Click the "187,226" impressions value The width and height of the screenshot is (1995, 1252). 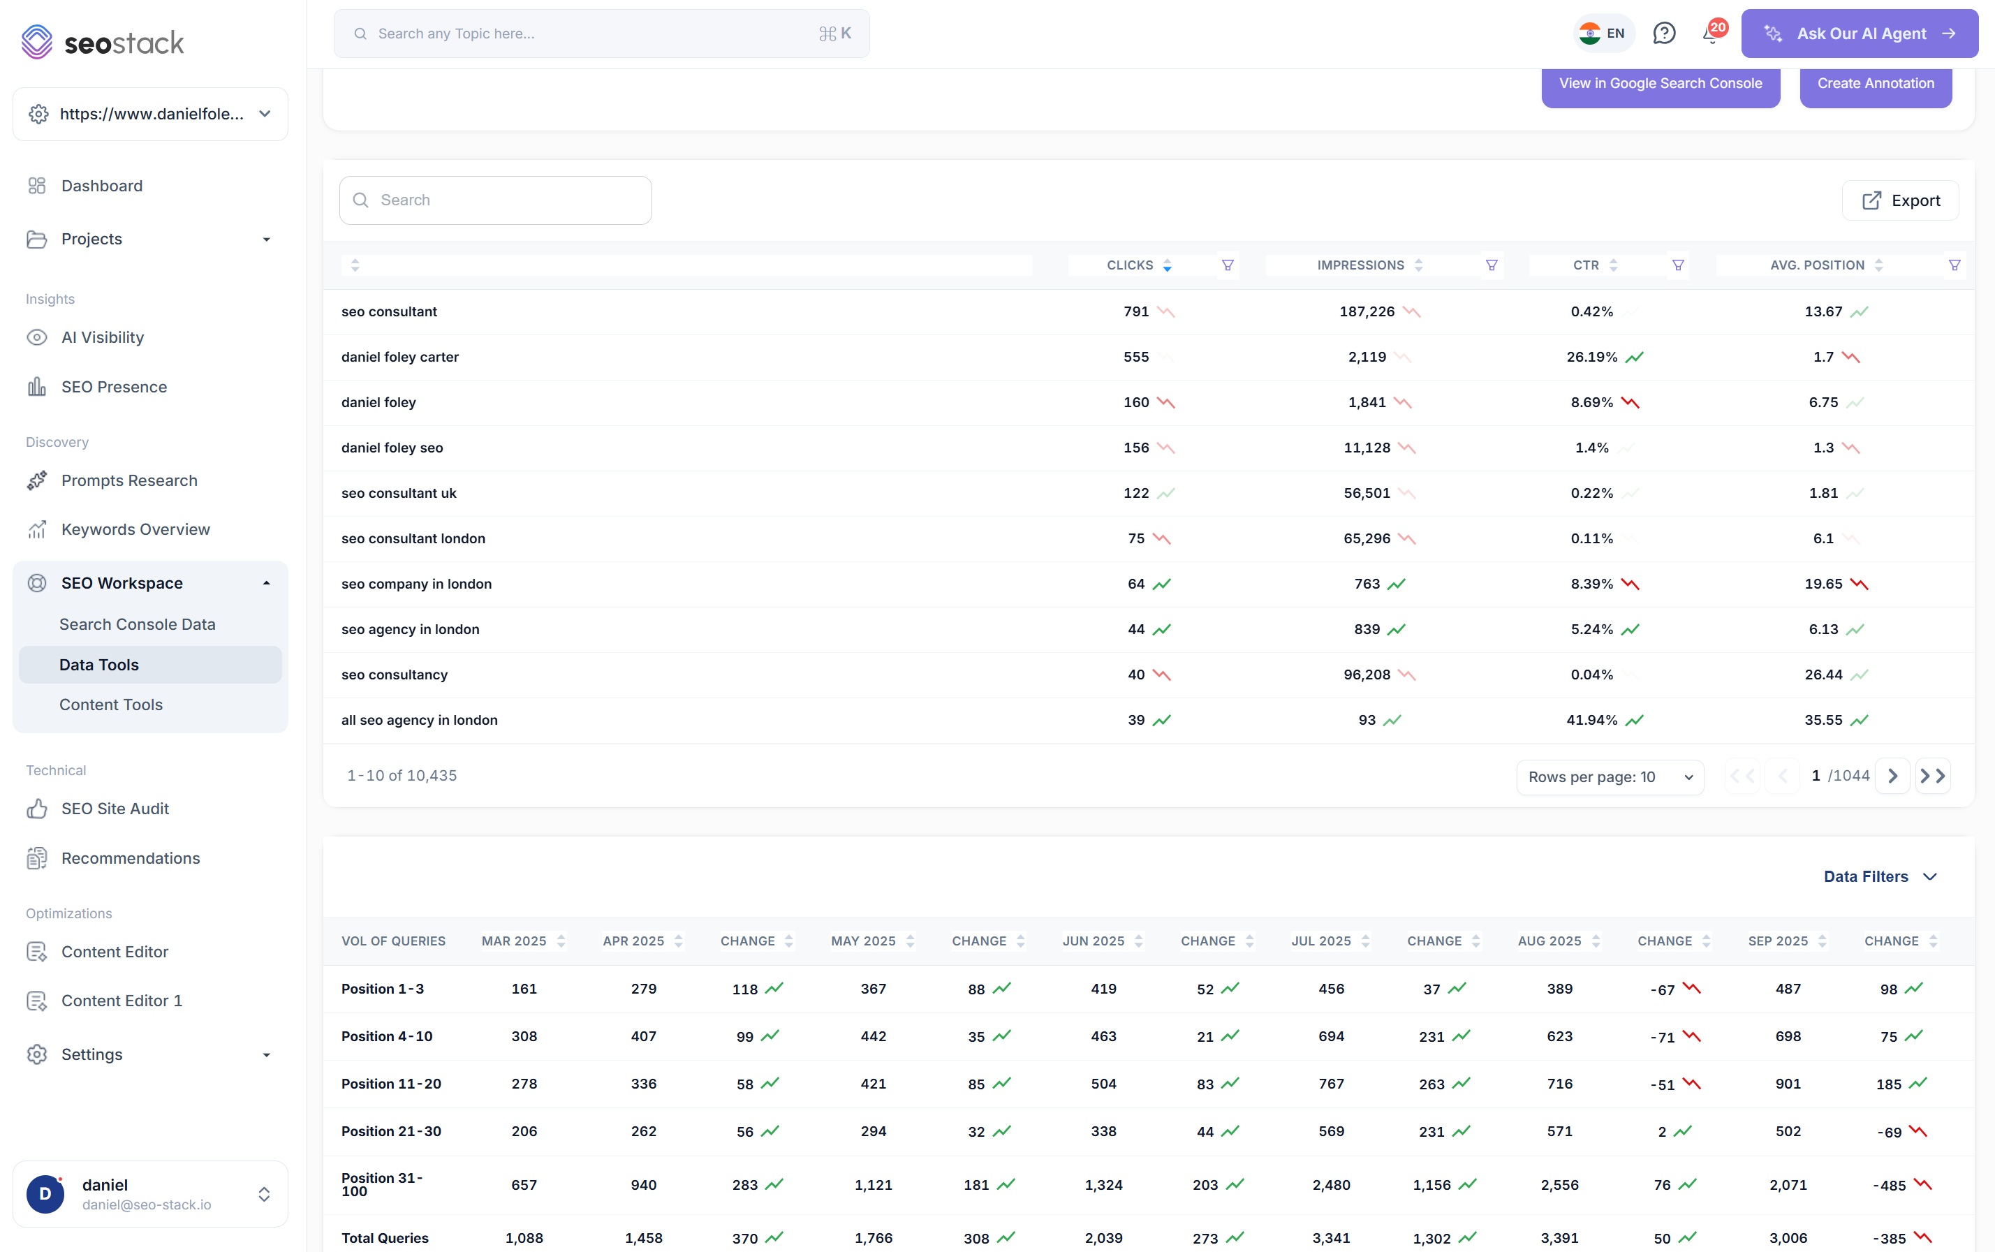[x=1367, y=311]
